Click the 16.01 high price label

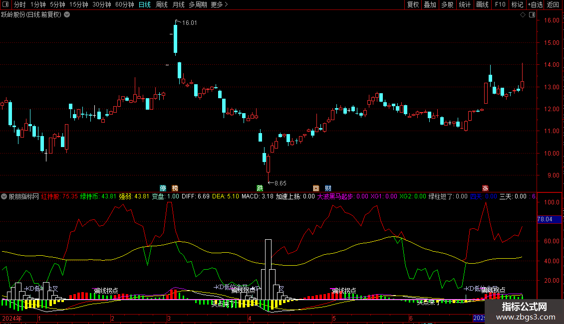coord(190,22)
